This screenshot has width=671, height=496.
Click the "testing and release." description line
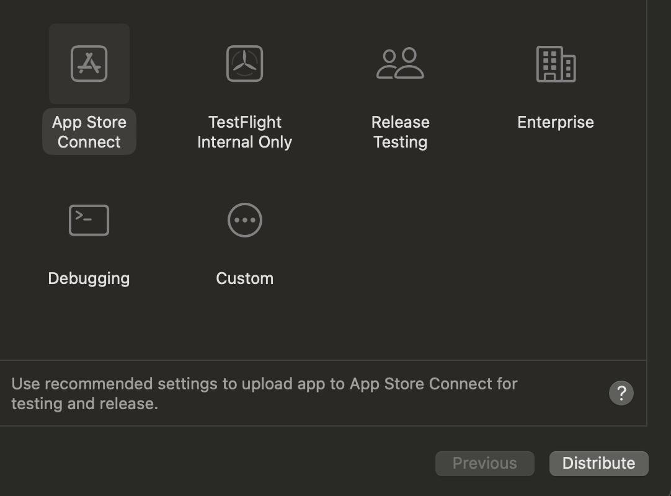coord(84,404)
